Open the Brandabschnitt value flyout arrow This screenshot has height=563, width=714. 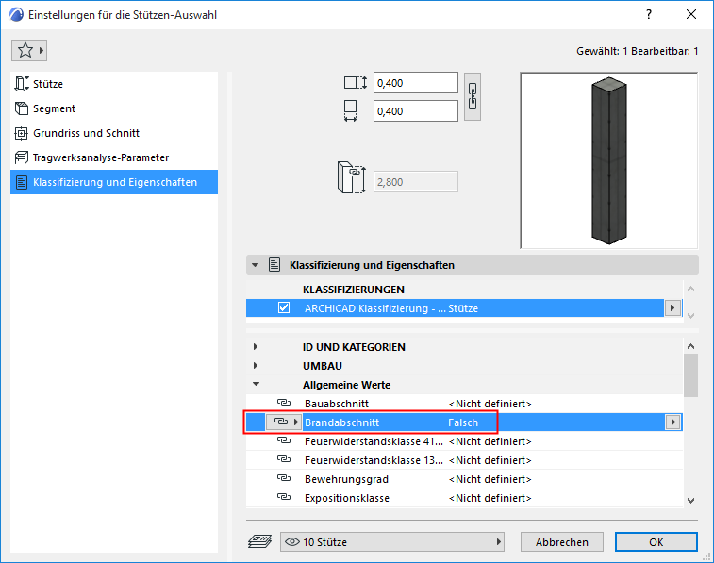coord(672,422)
